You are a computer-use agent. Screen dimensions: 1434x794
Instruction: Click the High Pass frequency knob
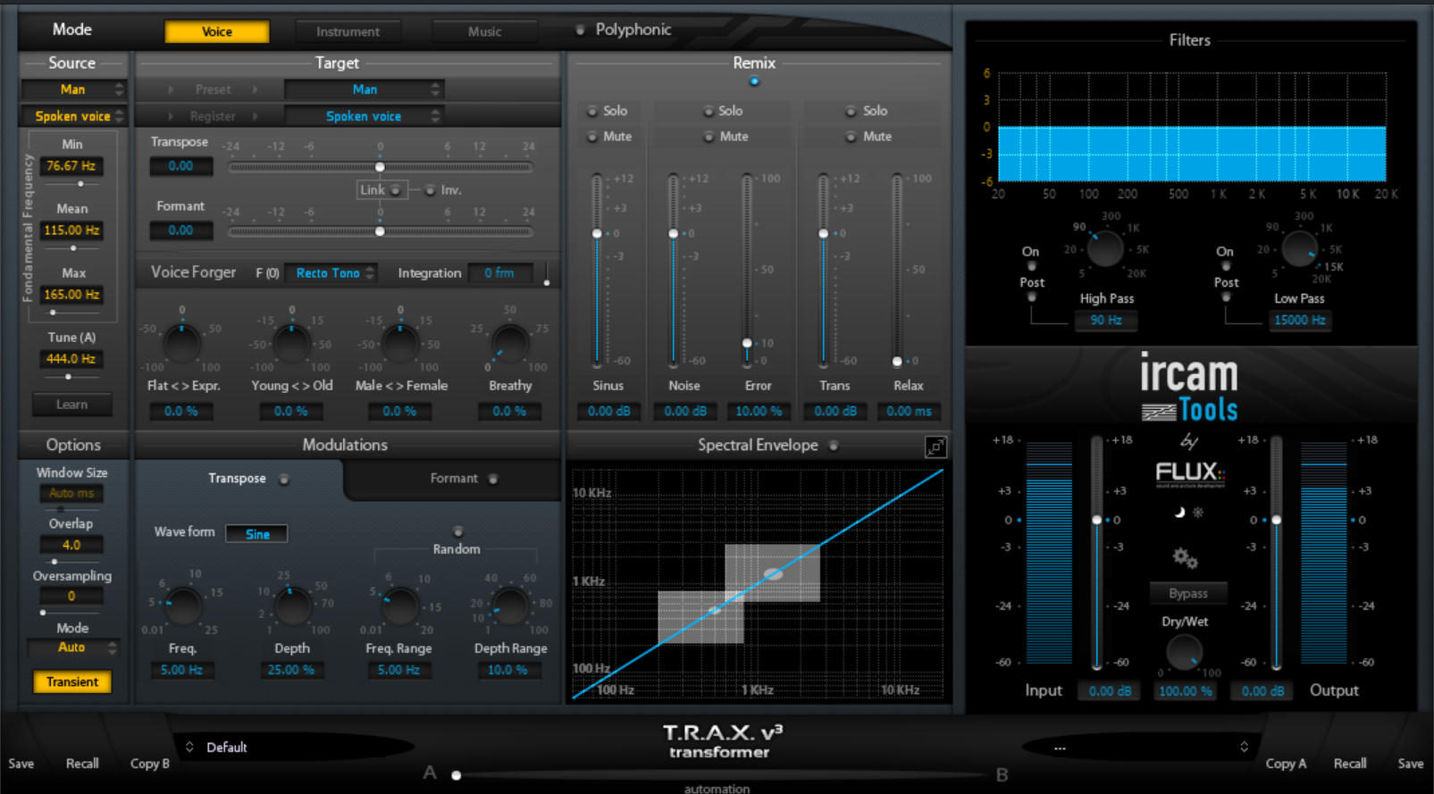point(1105,249)
